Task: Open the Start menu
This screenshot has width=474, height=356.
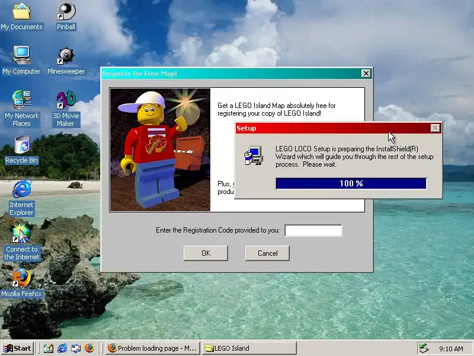Action: (18, 348)
